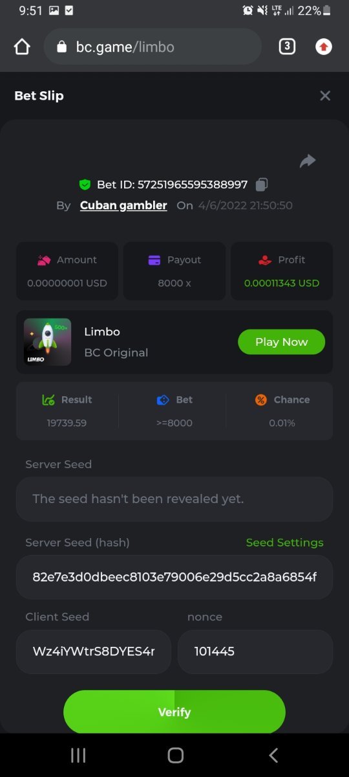
Task: Tap the Android home button
Action: pyautogui.click(x=175, y=755)
